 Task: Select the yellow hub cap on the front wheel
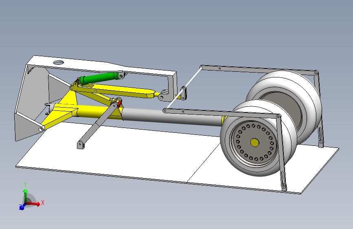[254, 143]
